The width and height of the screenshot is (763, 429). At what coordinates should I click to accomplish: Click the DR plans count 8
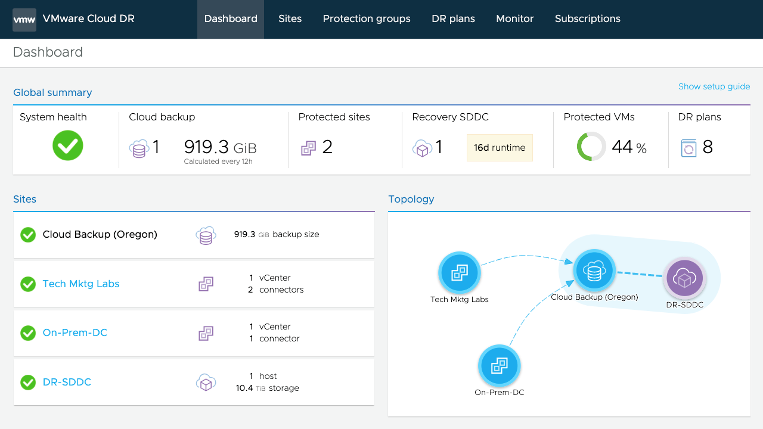point(708,147)
